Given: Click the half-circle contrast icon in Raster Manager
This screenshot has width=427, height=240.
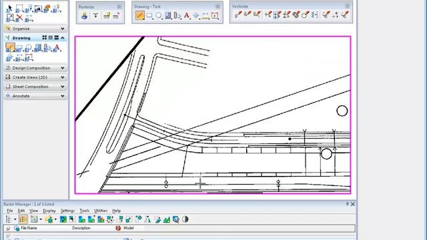Looking at the screenshot, I should [185, 219].
